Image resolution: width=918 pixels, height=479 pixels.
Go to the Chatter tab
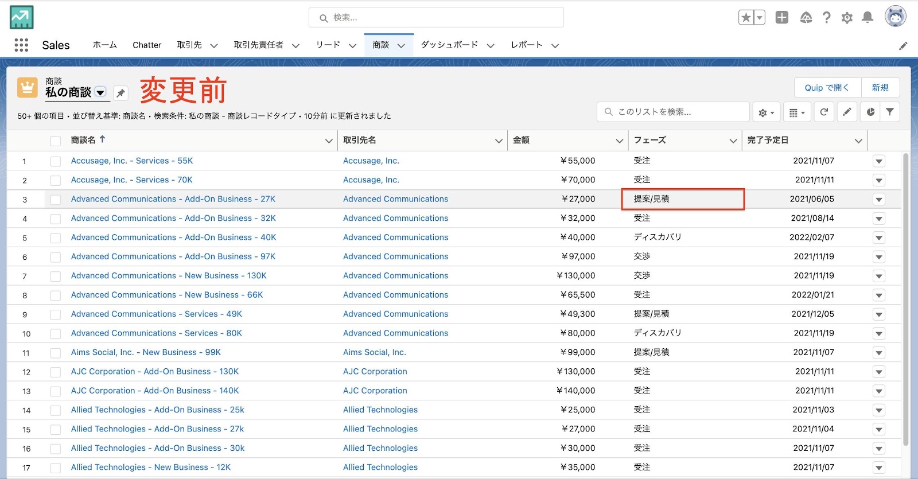coord(147,45)
